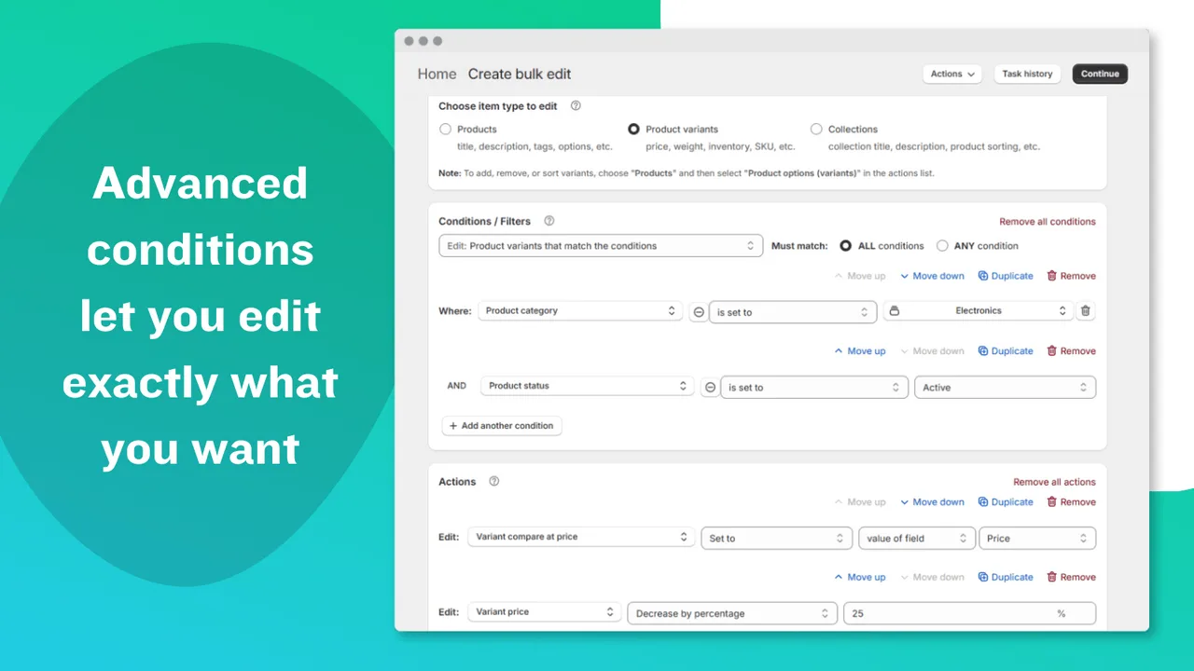Click the Continue button
Viewport: 1194px width, 671px height.
[x=1100, y=74]
